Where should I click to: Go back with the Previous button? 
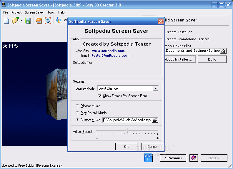(173, 158)
